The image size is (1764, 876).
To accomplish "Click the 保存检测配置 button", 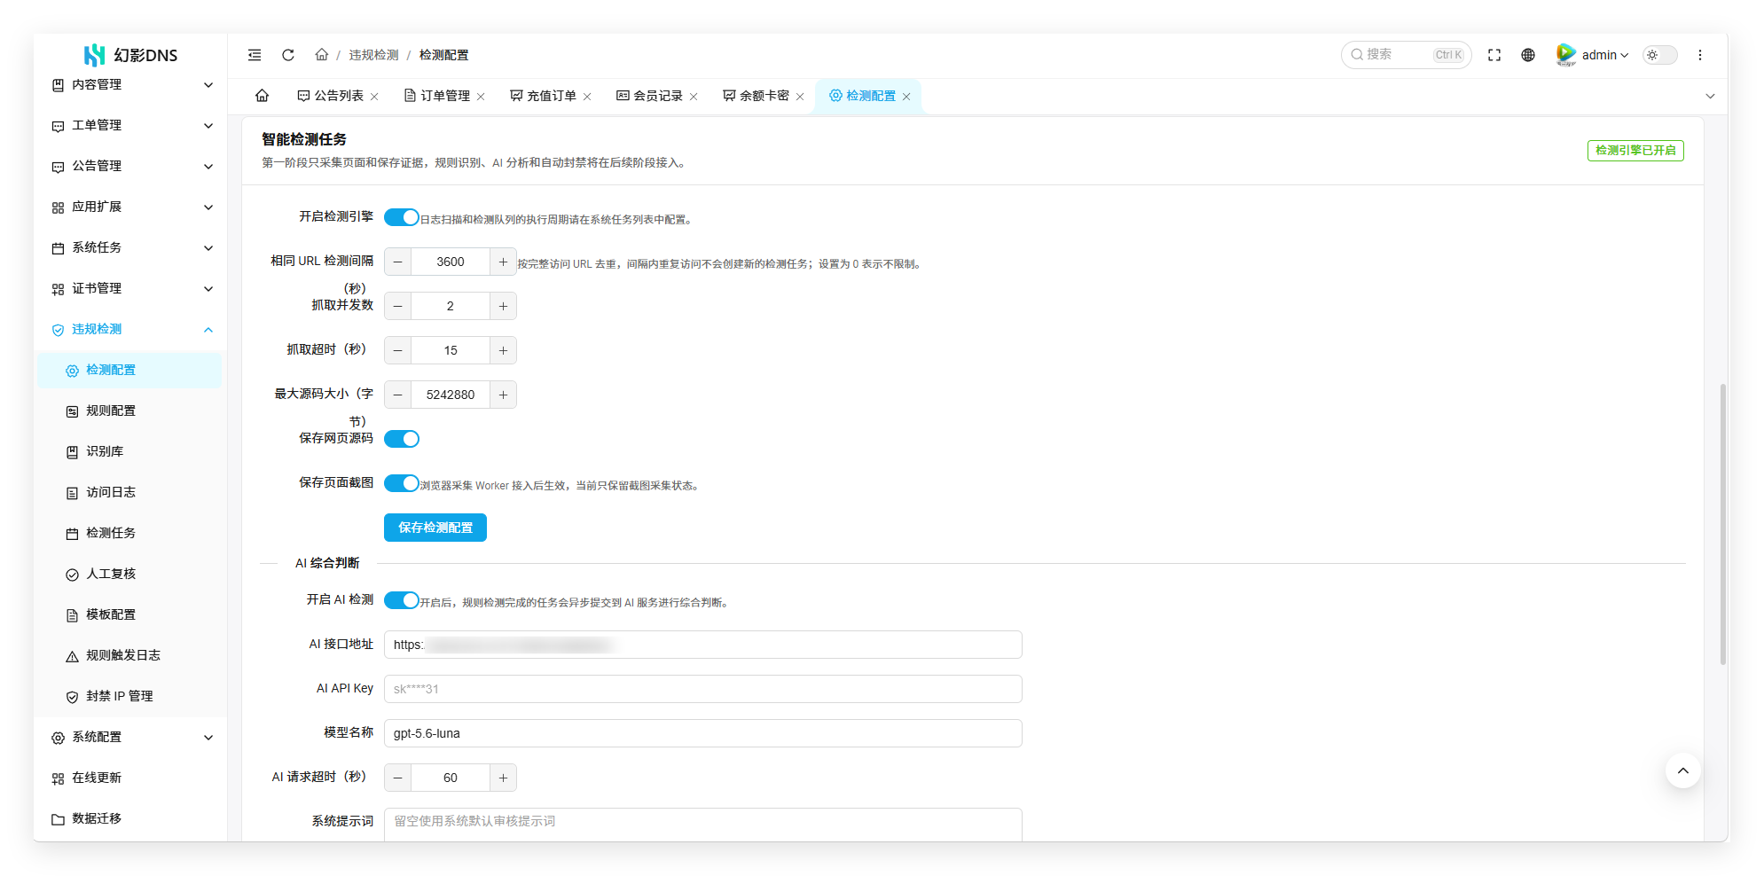I will [x=435, y=528].
